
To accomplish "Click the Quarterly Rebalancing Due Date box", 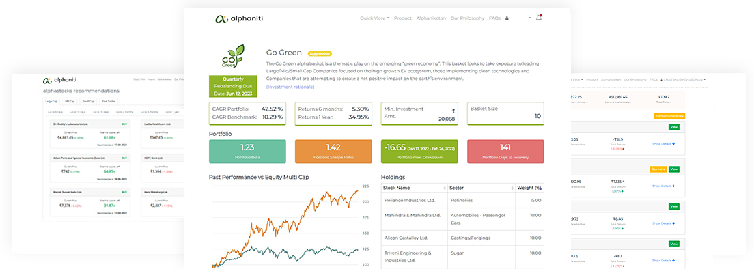I will (x=233, y=86).
